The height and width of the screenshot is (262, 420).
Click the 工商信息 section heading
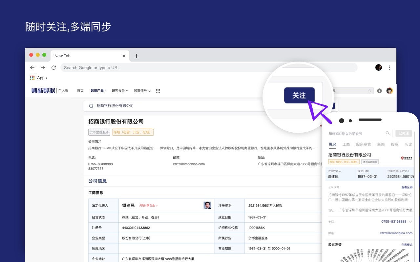[x=95, y=193]
